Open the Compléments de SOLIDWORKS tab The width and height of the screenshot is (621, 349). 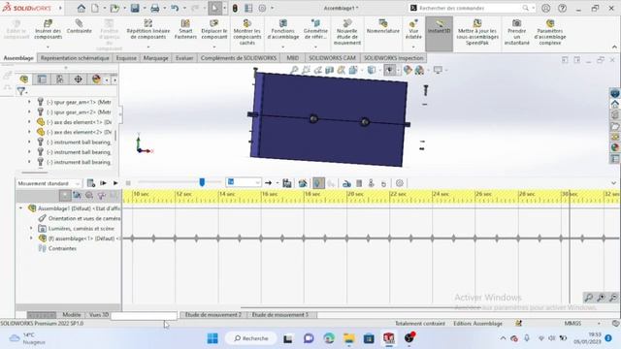pos(239,58)
